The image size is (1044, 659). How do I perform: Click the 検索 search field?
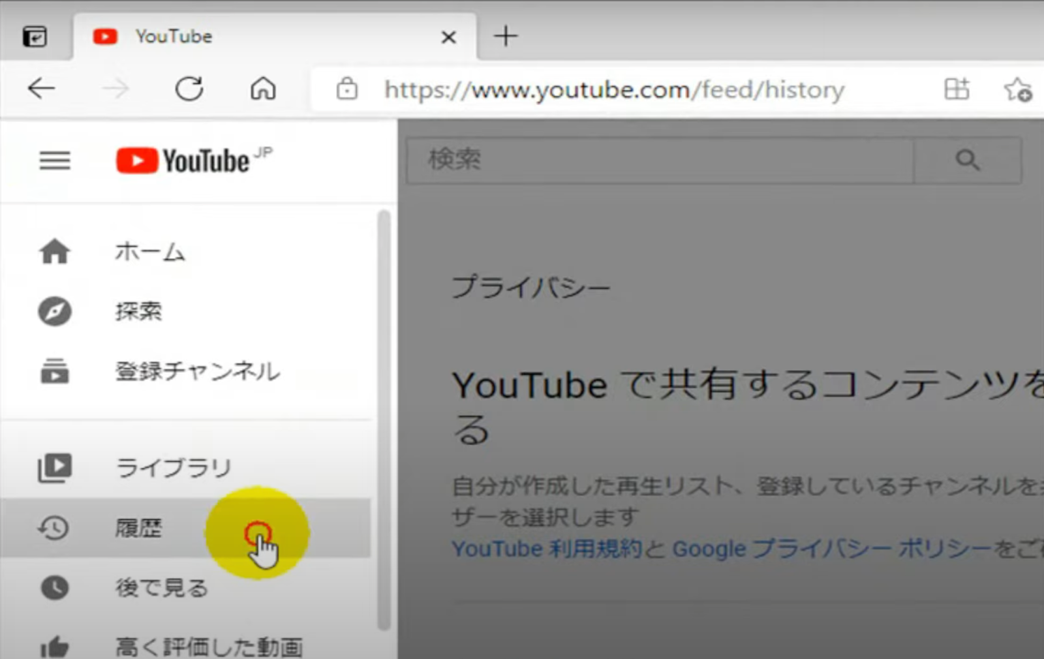(660, 160)
